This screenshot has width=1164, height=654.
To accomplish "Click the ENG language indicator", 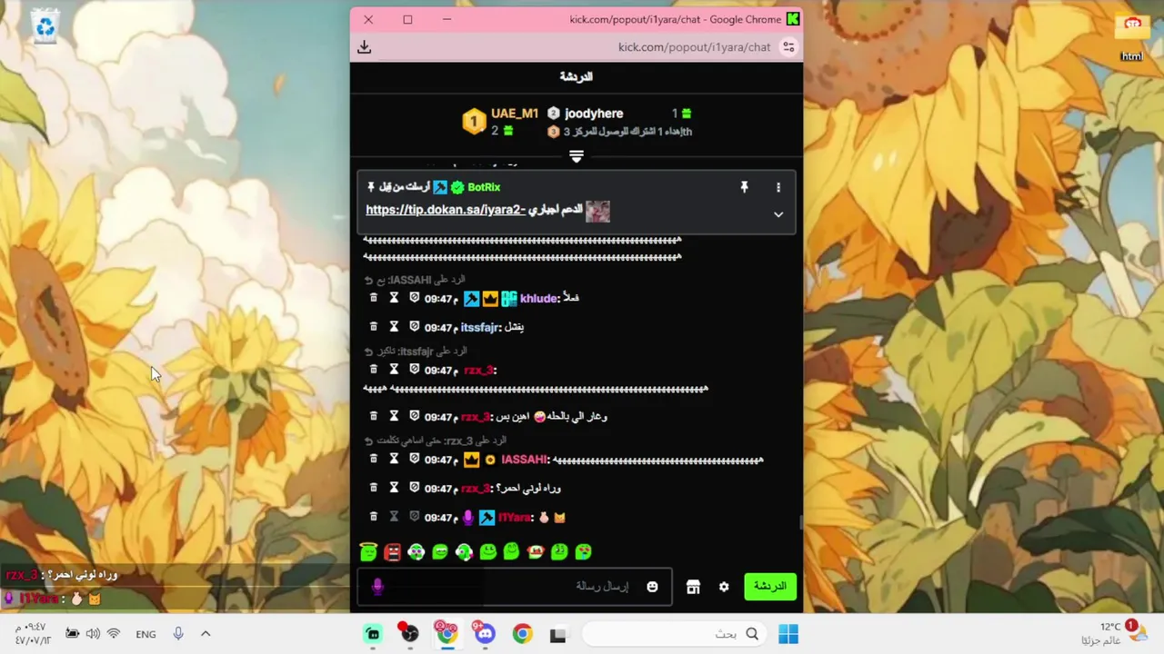I will click(145, 634).
